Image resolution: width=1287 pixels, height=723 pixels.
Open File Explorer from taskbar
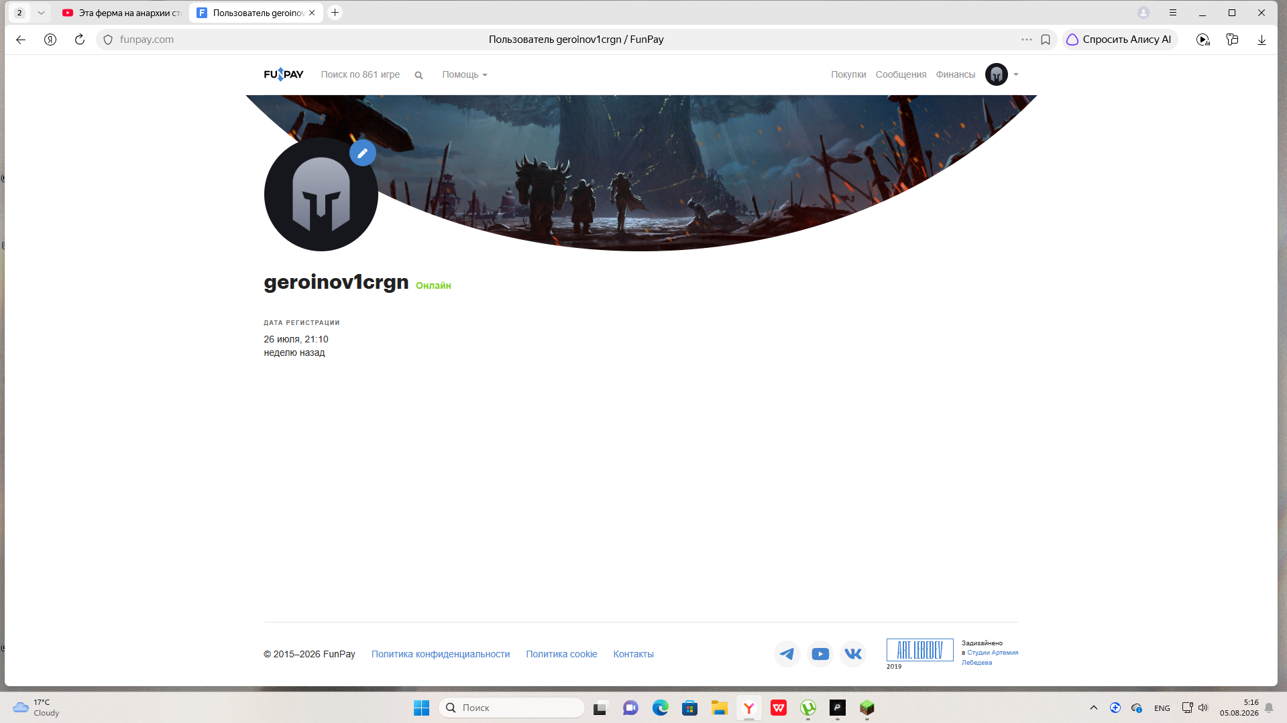[x=720, y=708]
